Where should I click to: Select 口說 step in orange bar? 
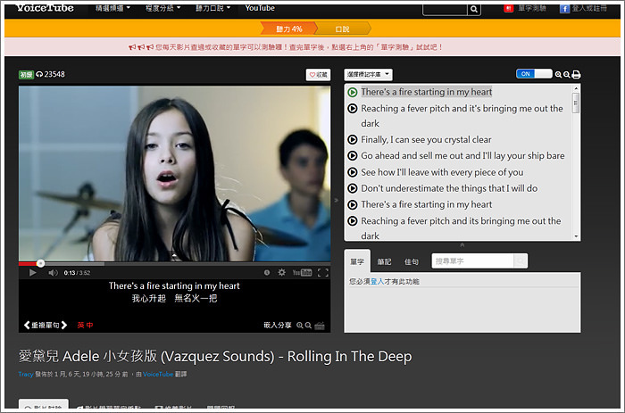pyautogui.click(x=342, y=29)
